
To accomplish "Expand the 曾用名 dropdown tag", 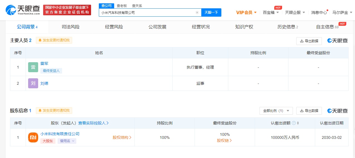I will (x=67, y=141).
